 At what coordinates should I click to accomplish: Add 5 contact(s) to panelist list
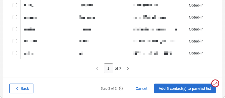(185, 88)
